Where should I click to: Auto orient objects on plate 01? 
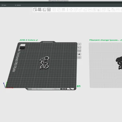click(79, 47)
